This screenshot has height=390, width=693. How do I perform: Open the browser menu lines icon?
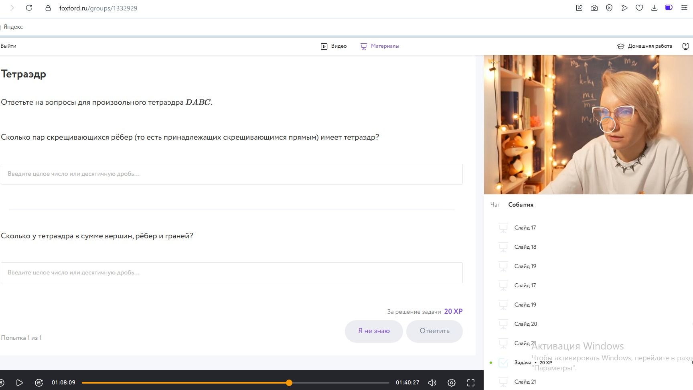(684, 8)
